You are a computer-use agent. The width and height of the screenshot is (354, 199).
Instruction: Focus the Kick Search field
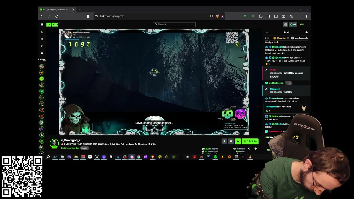tap(174, 25)
